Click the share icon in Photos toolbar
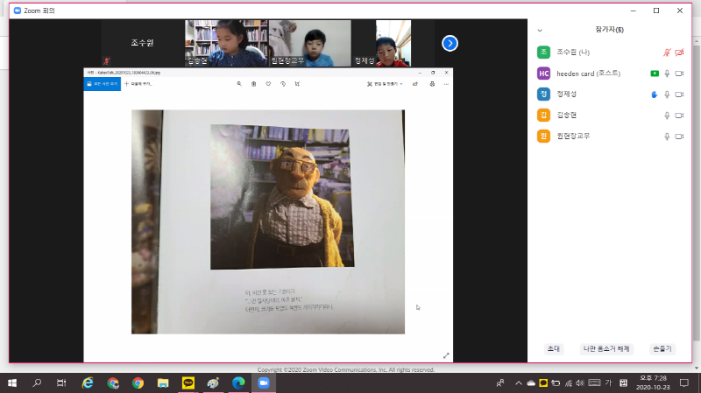The height and width of the screenshot is (393, 701). pos(415,84)
